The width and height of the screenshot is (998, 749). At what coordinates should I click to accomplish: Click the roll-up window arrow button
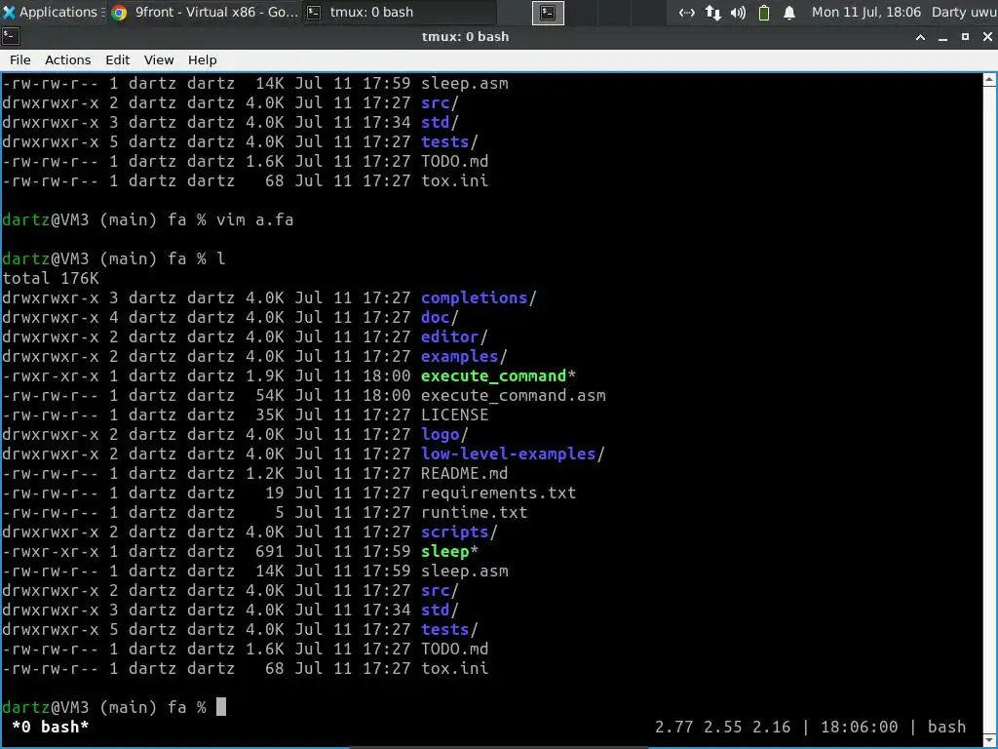920,37
